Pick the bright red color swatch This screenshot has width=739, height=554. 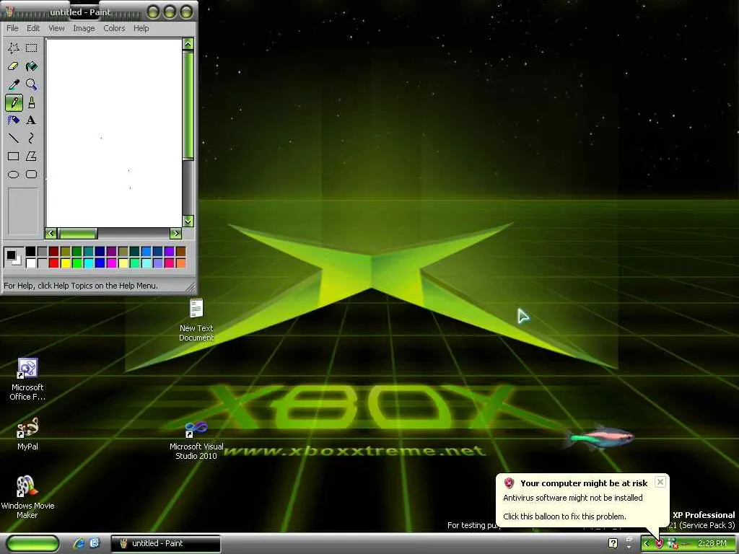click(x=53, y=263)
